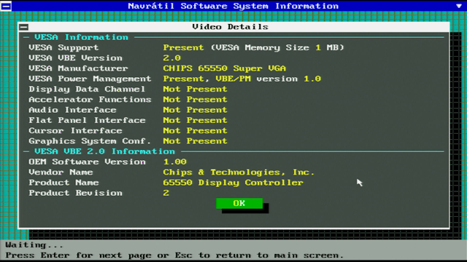The image size is (467, 262).
Task: Click the Audio Interface label
Action: pos(72,110)
